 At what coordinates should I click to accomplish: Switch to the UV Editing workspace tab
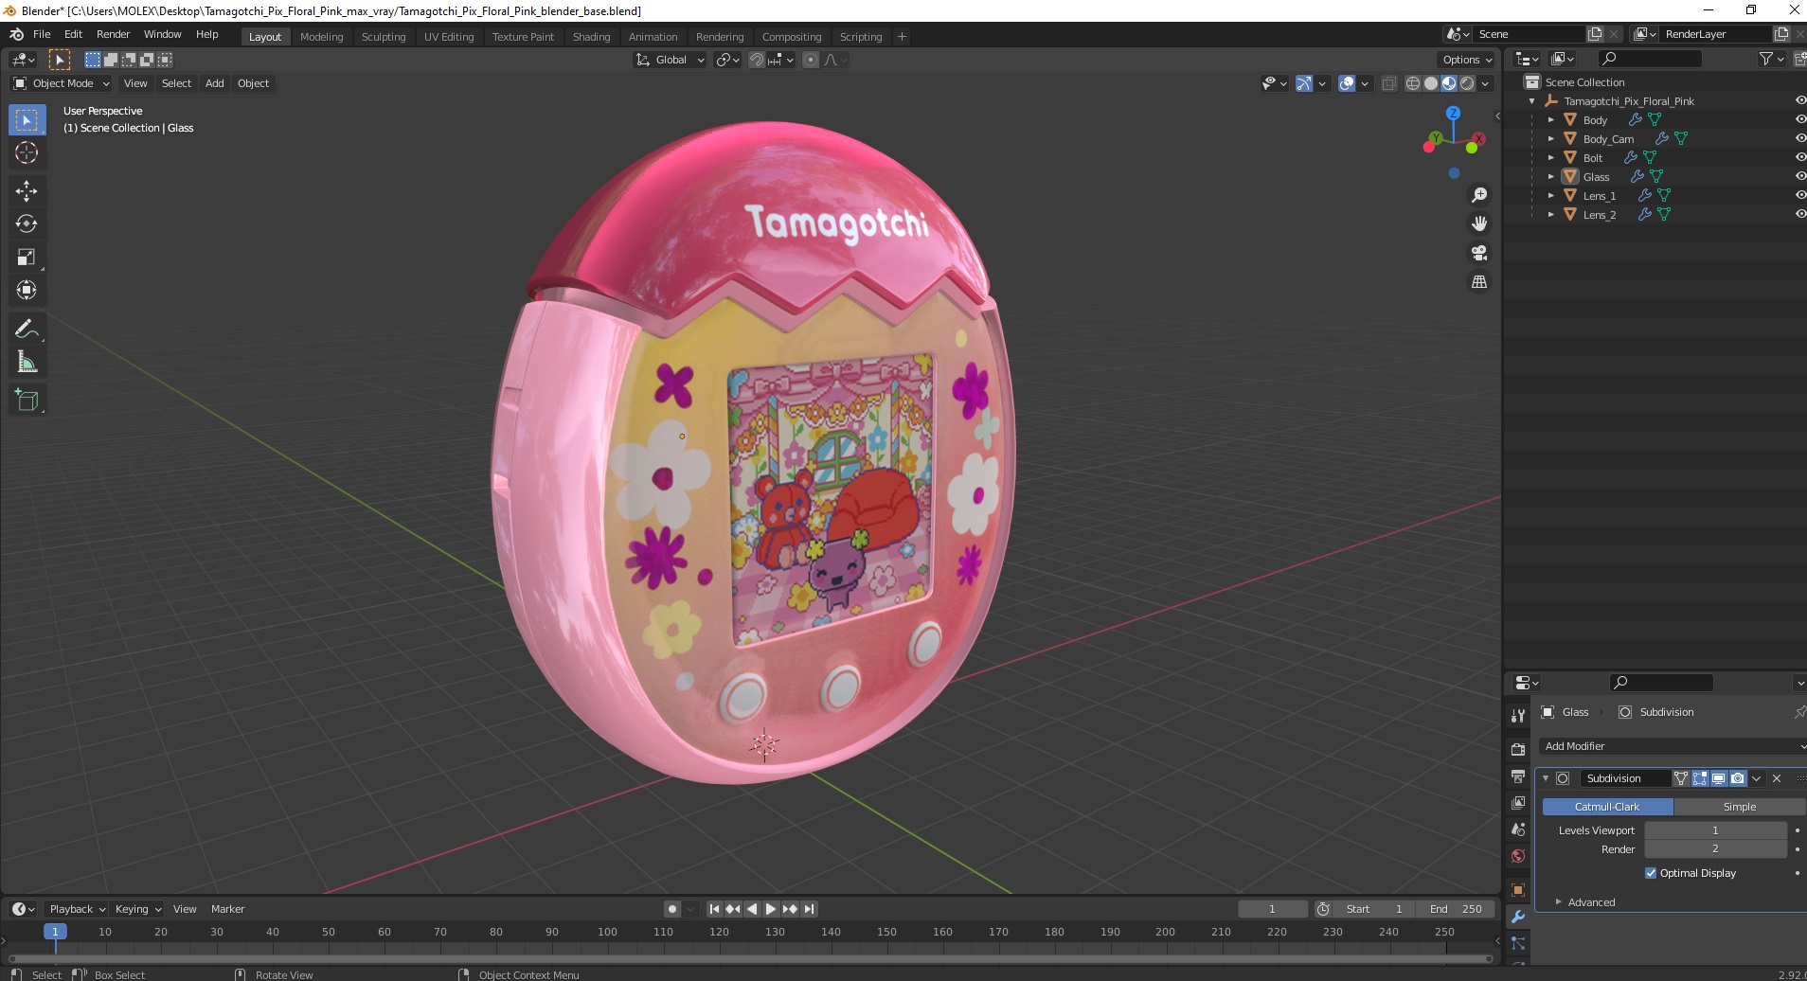pos(449,37)
